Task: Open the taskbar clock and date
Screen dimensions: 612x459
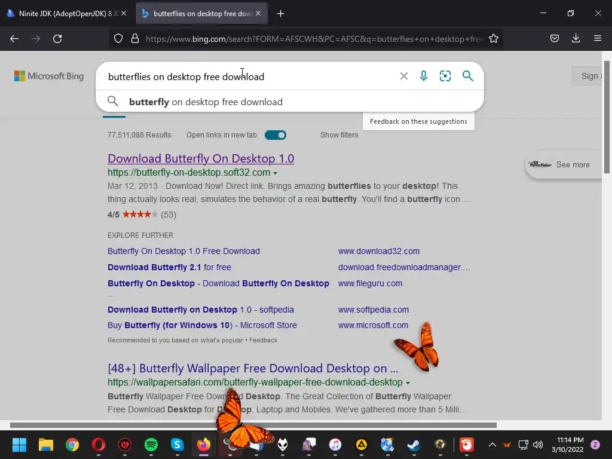Action: pyautogui.click(x=568, y=445)
